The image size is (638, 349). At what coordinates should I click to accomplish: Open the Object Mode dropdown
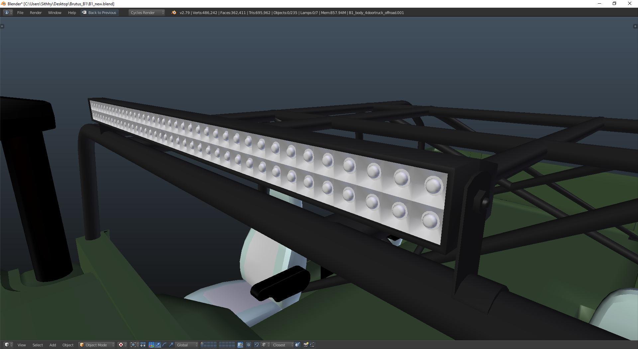coord(97,345)
